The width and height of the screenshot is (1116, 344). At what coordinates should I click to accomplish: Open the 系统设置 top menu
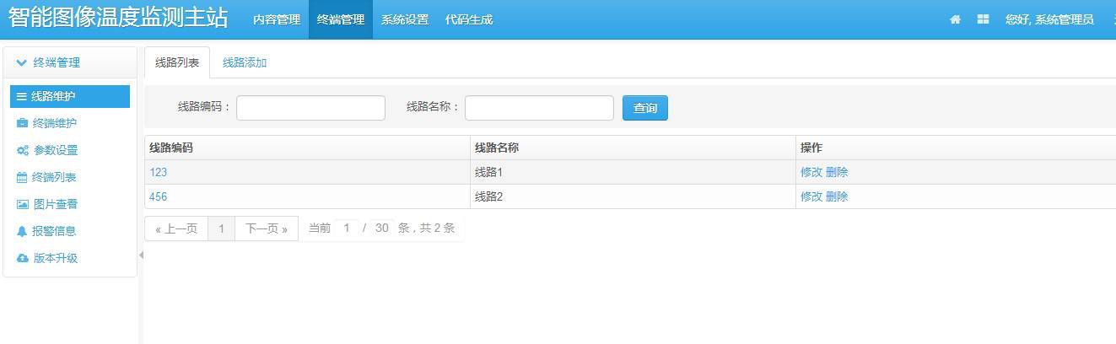[x=404, y=19]
